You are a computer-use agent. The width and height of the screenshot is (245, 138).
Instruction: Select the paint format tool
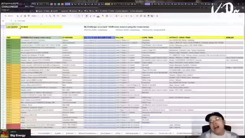tap(29, 16)
